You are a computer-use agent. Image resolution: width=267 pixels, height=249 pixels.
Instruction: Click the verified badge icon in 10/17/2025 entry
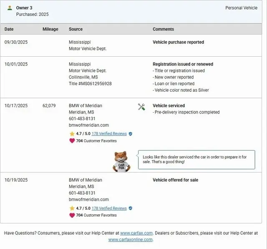coord(131,134)
